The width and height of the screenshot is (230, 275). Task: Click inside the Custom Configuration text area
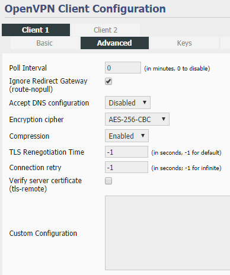point(168,233)
